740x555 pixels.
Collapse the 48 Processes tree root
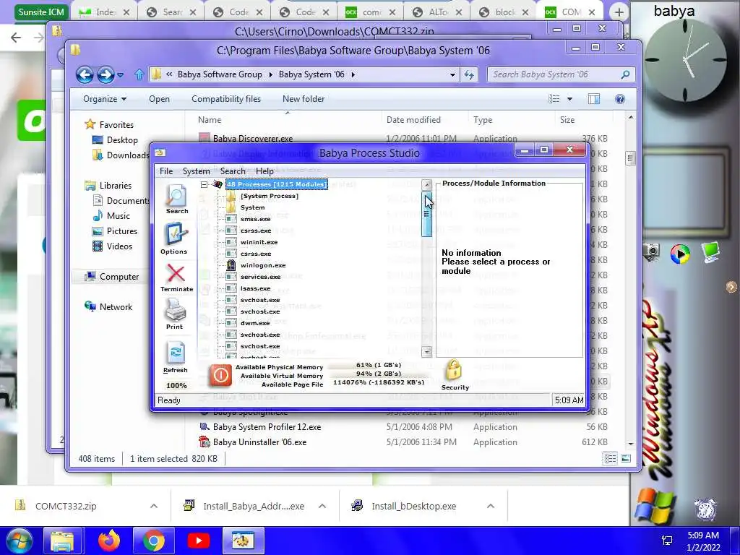[x=204, y=184]
